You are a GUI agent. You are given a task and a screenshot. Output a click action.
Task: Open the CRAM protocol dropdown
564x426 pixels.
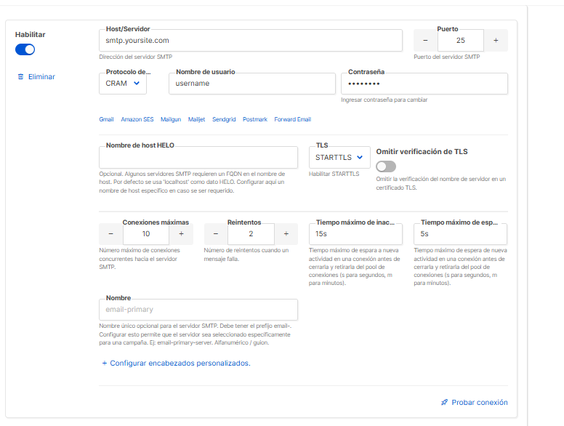click(123, 84)
